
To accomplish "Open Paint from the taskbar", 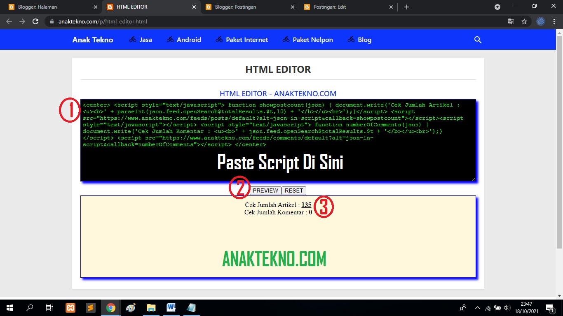I will (x=131, y=308).
